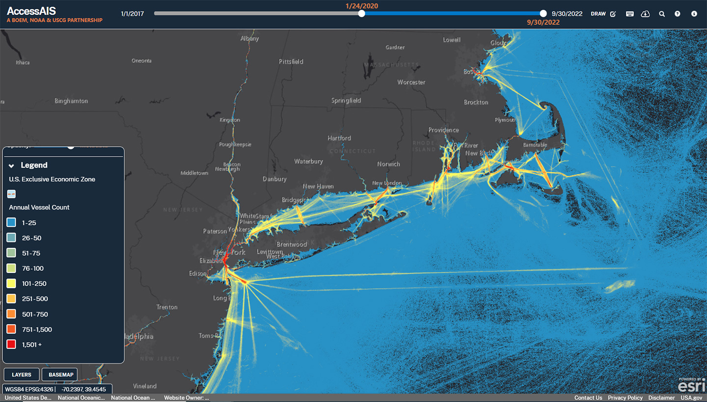Image resolution: width=707 pixels, height=402 pixels.
Task: Click the U.S. Exclusive Economic Zone symbol
Action: coord(11,194)
